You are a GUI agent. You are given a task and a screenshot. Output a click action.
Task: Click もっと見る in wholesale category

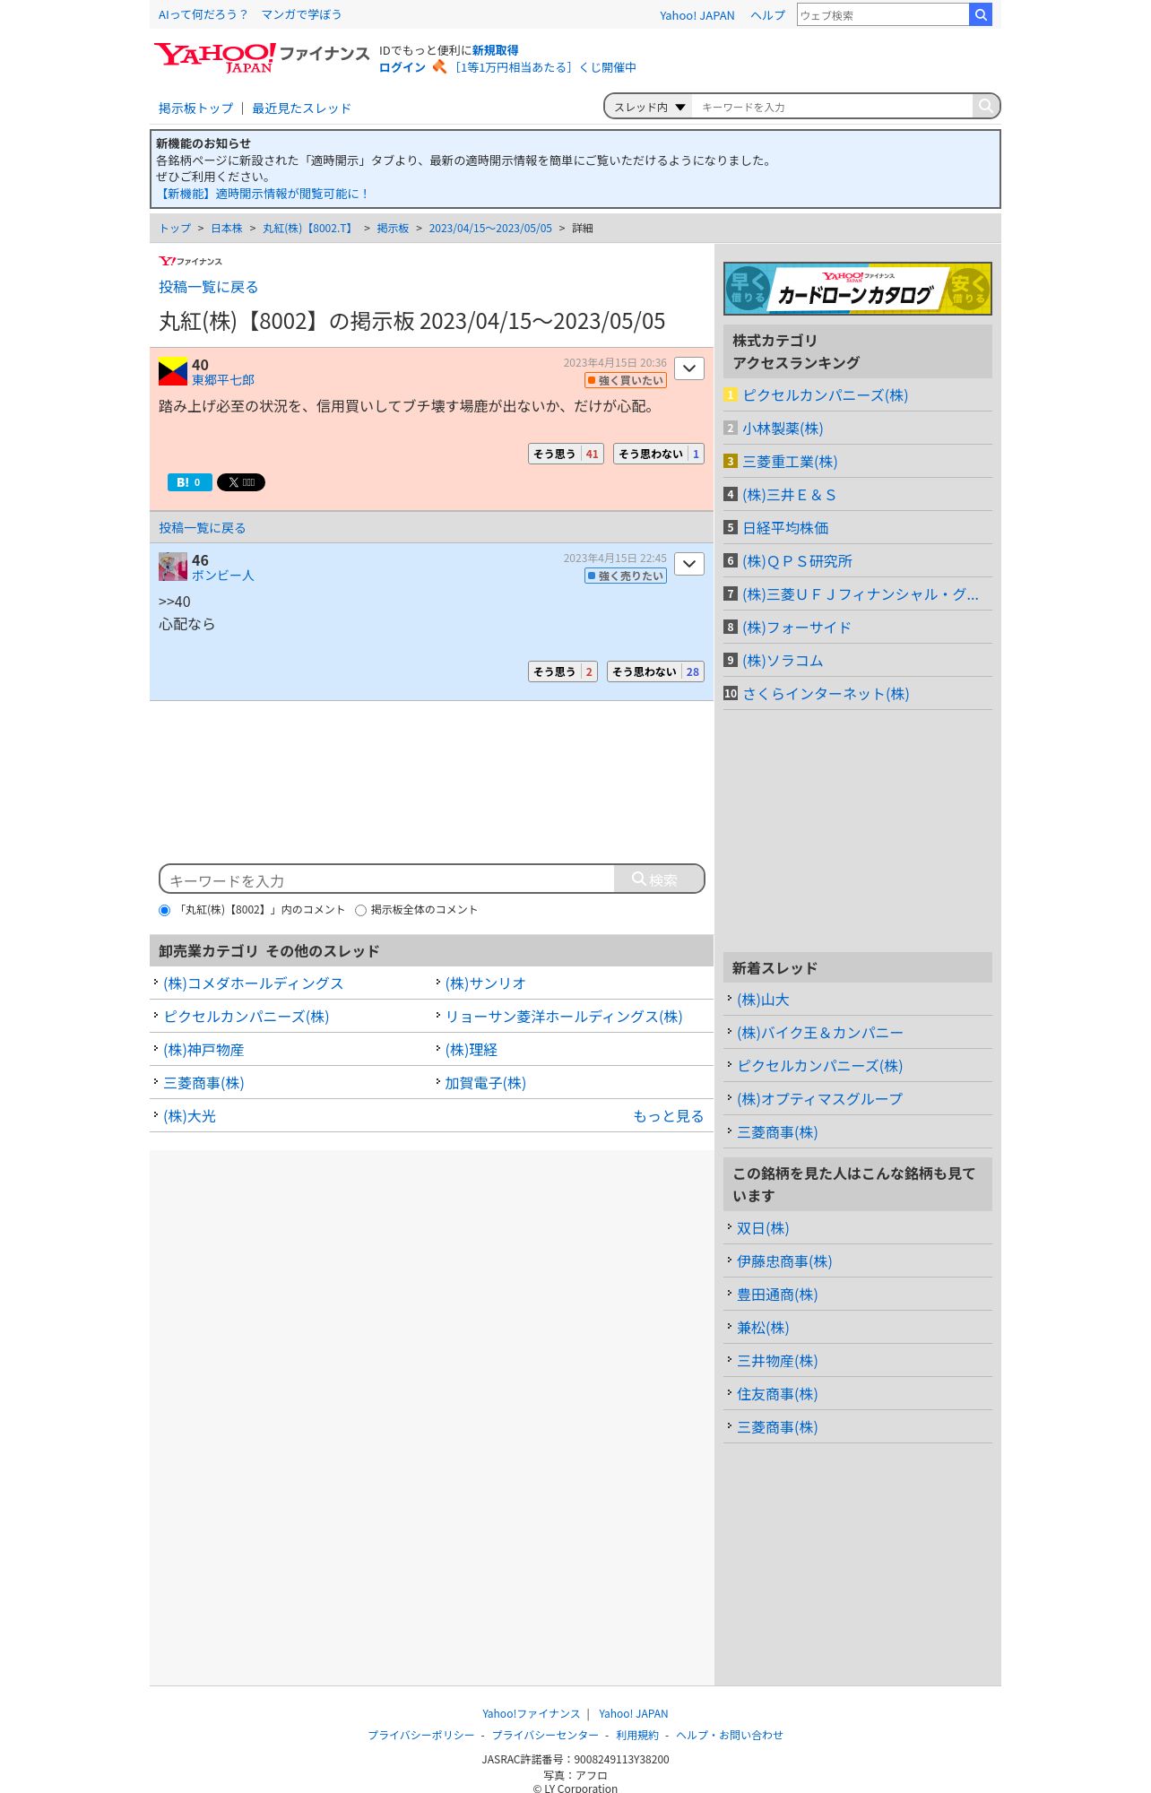pos(668,1116)
